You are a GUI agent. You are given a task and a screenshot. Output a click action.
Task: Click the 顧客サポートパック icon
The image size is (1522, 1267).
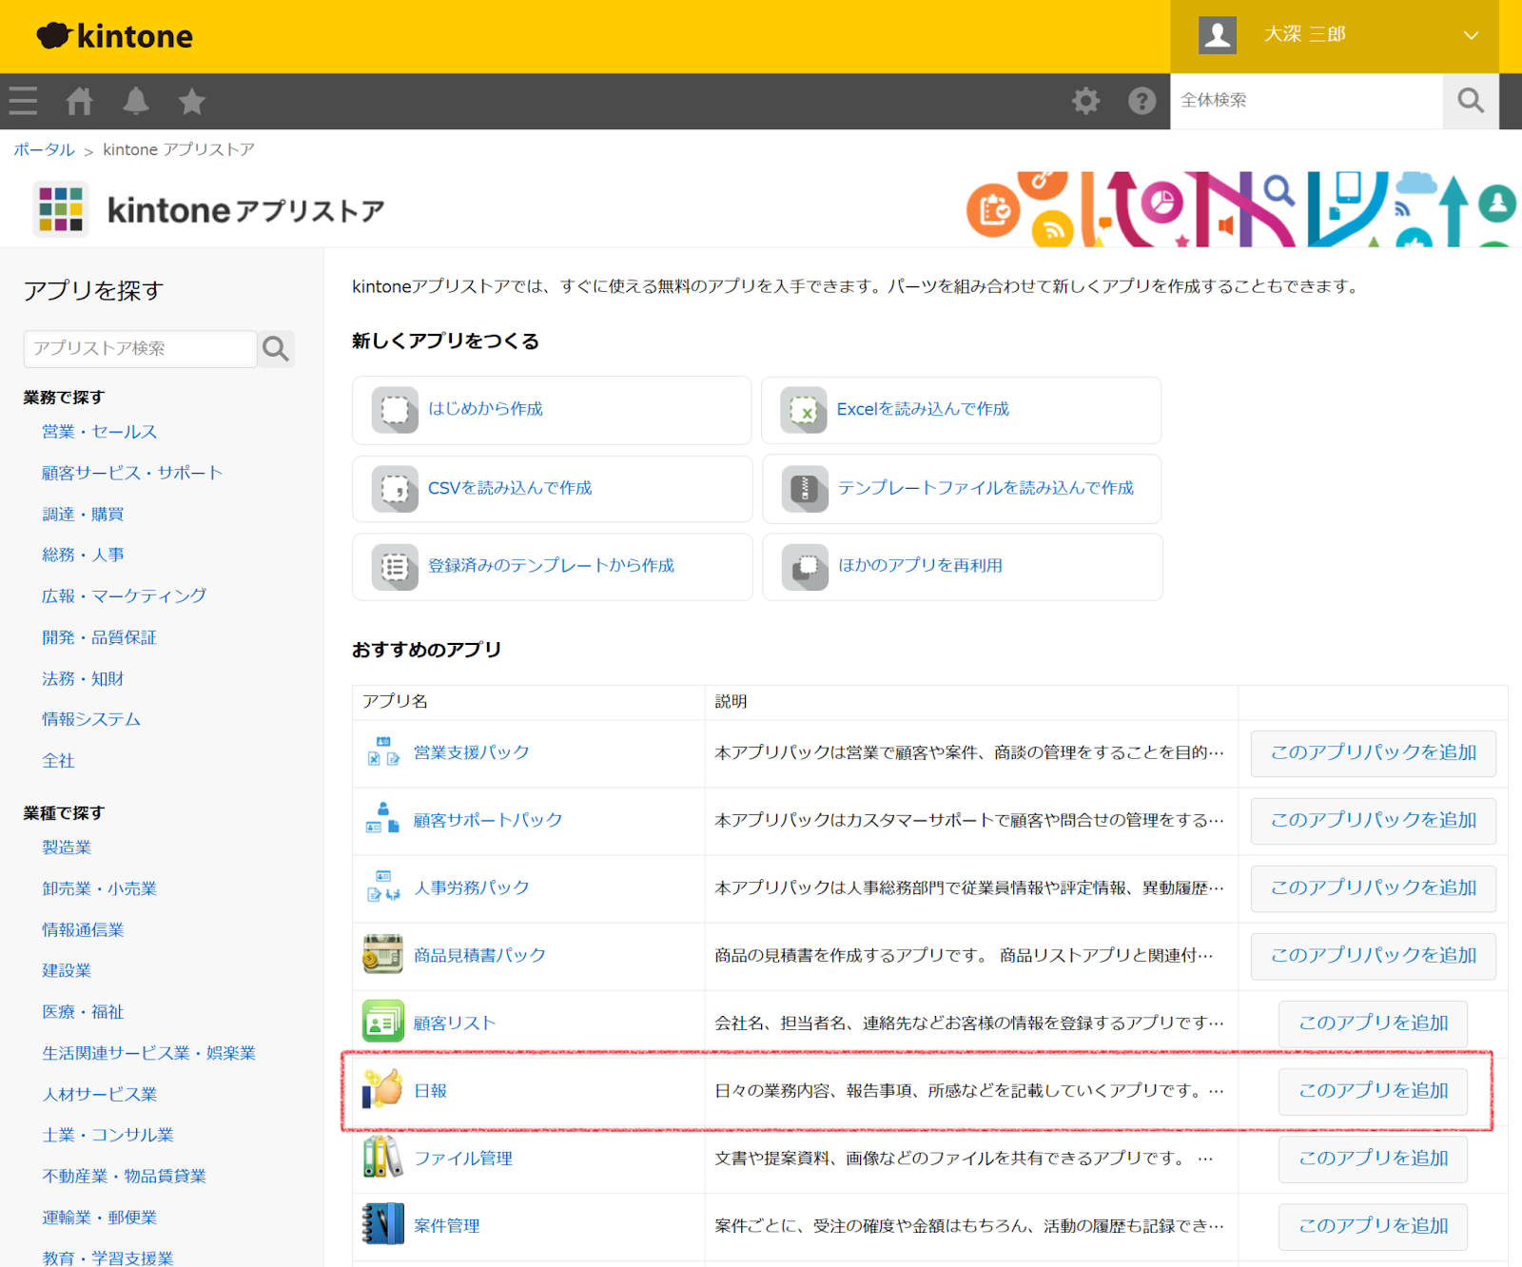click(382, 818)
